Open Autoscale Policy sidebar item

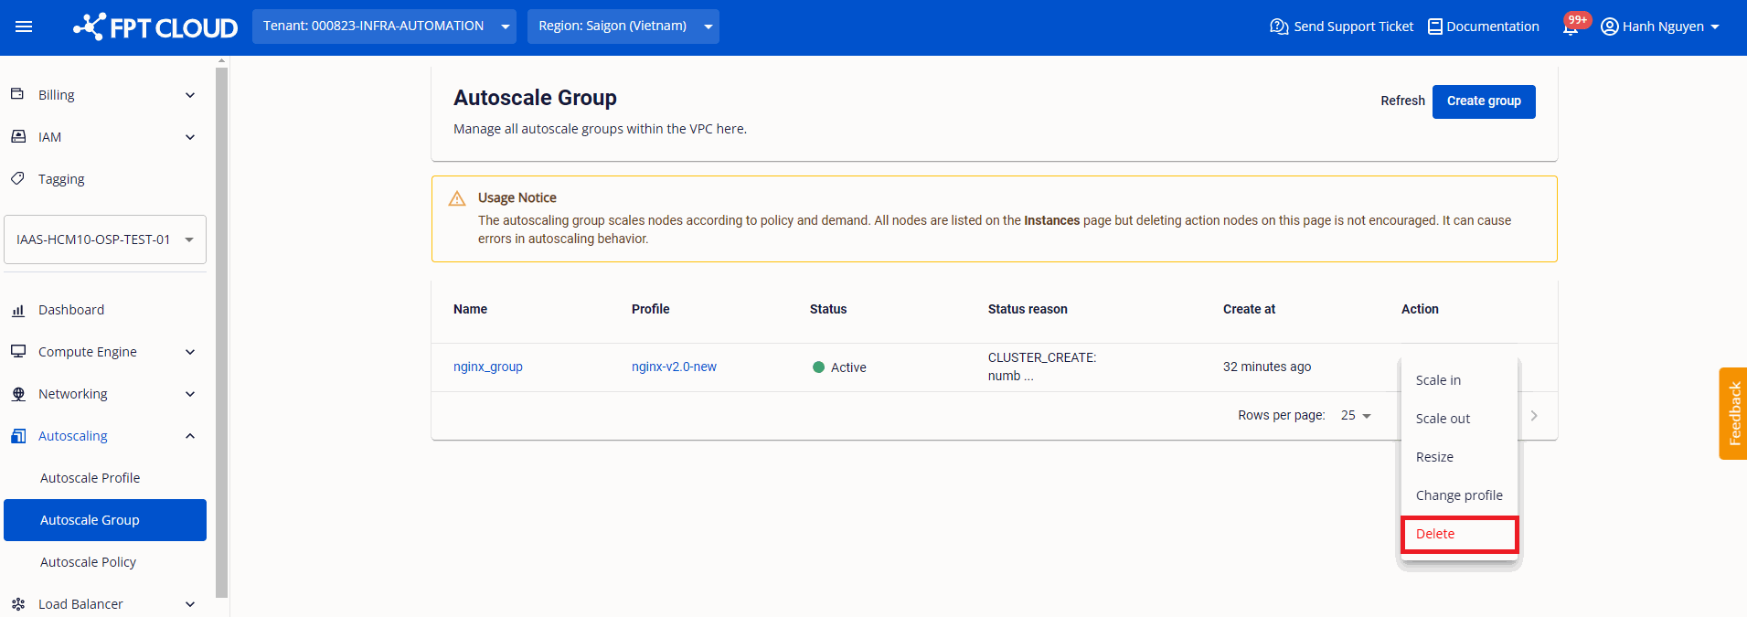pos(105,562)
